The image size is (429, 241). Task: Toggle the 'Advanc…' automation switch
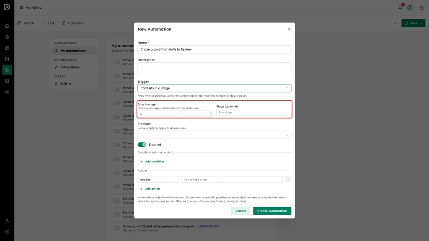116,131
